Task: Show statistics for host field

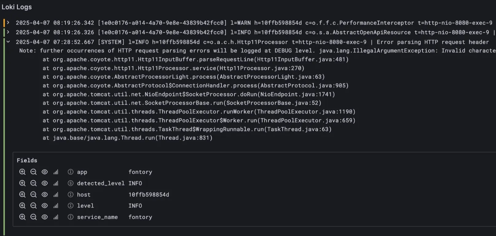Action: coord(56,195)
